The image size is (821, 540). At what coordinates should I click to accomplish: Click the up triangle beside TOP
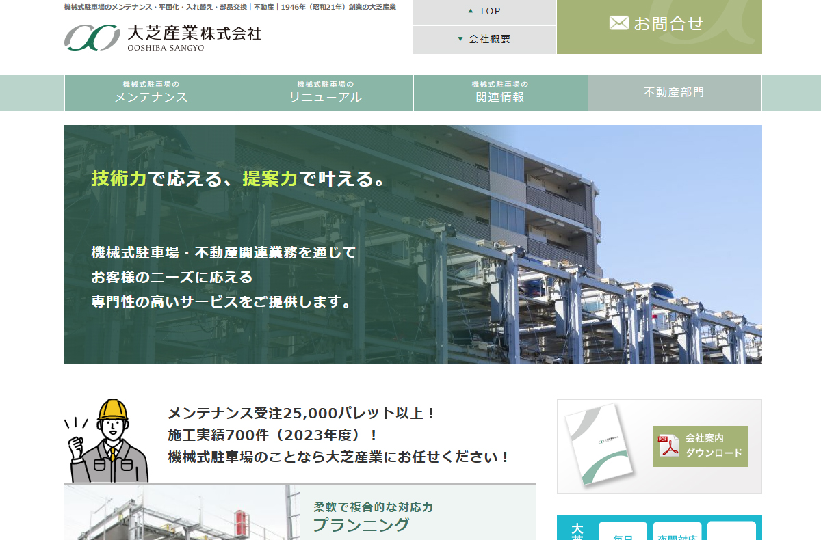[x=470, y=11]
